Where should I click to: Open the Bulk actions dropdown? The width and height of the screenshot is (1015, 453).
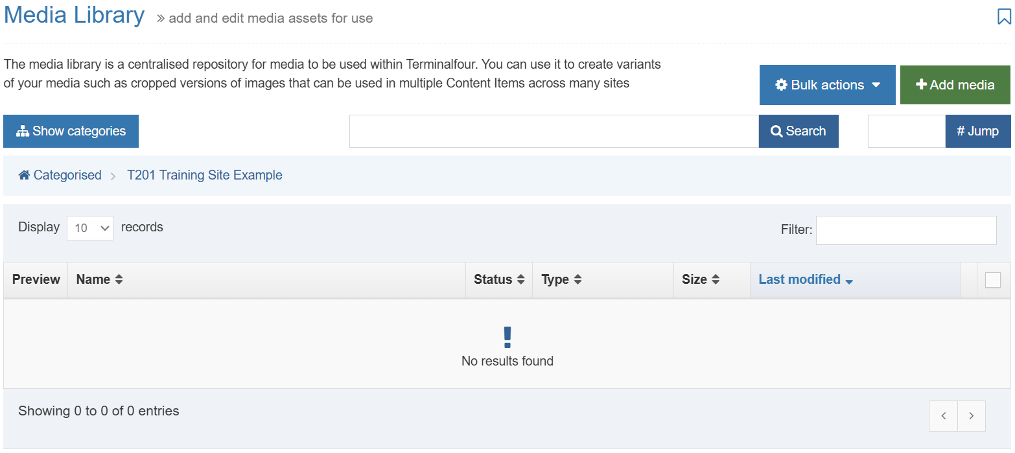[827, 85]
